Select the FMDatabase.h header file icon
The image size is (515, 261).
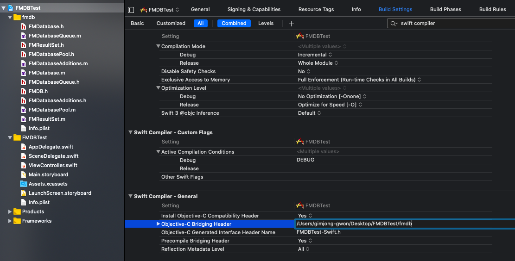24,26
